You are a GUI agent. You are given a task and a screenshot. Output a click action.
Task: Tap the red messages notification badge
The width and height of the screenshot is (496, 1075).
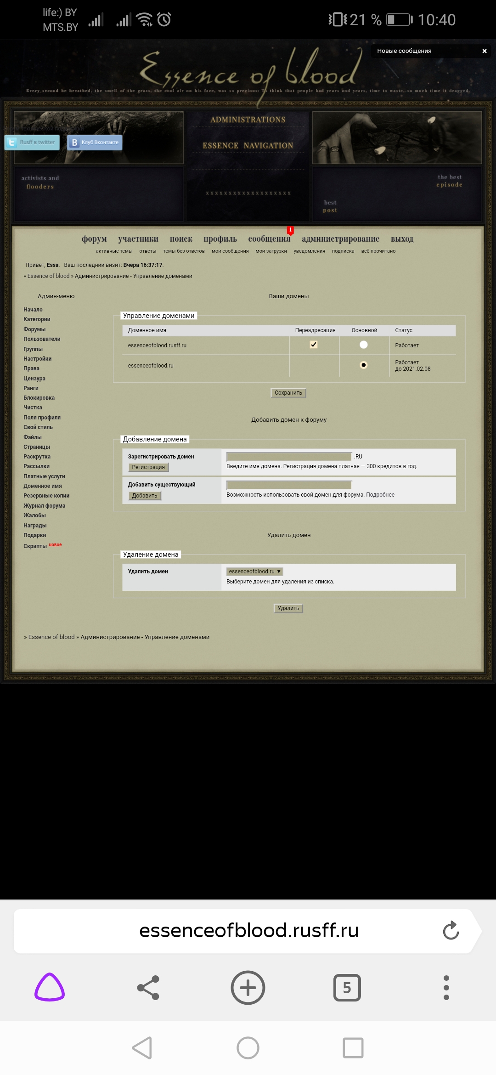[290, 230]
